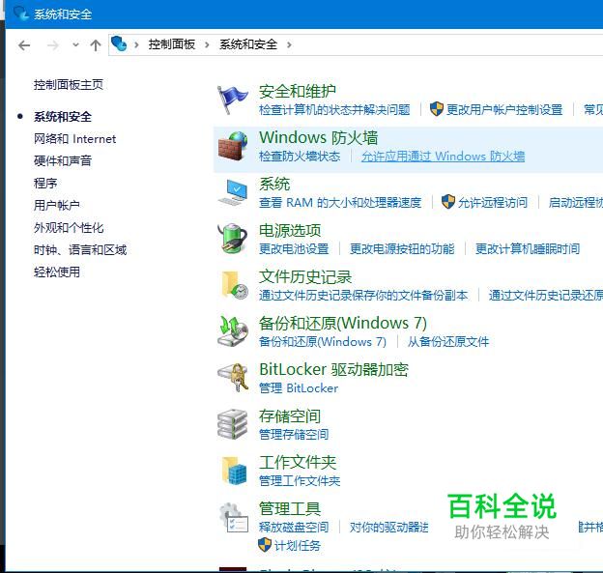Screen dimensions: 603x573
Task: Click the Security and Maintenance flag icon
Action: point(233,100)
